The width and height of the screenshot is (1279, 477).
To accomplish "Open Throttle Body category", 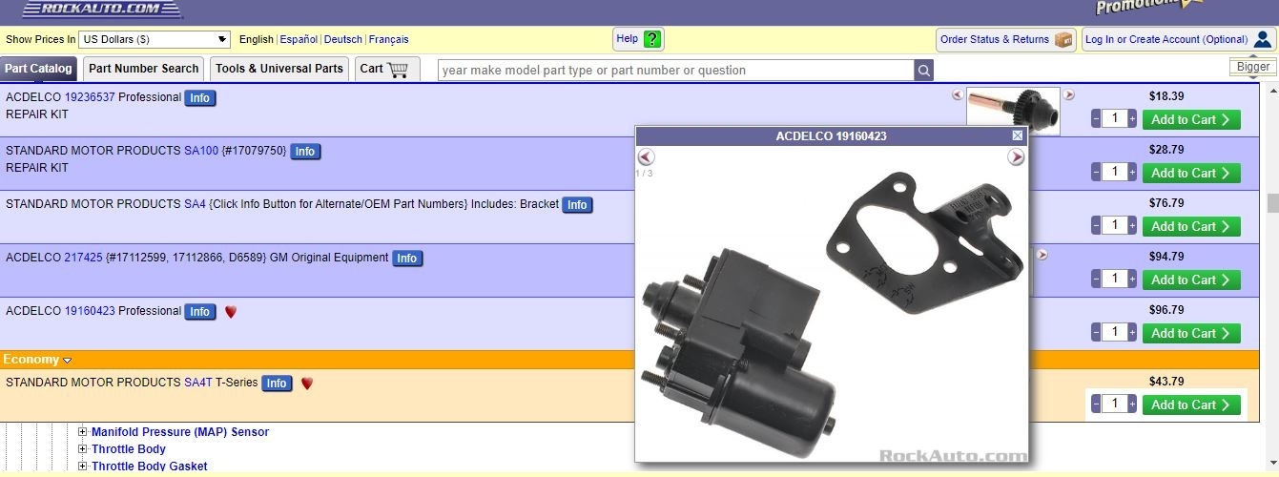I will tap(129, 449).
